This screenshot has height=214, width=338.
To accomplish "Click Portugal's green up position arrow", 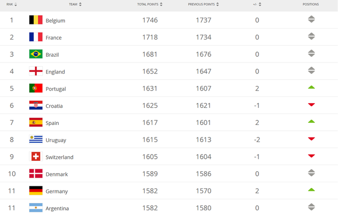I will (x=311, y=87).
